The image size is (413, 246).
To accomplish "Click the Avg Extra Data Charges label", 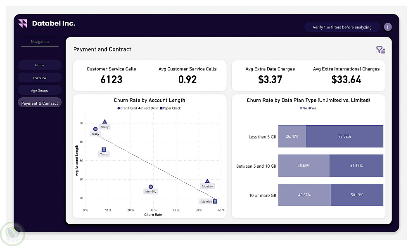I will click(x=270, y=69).
